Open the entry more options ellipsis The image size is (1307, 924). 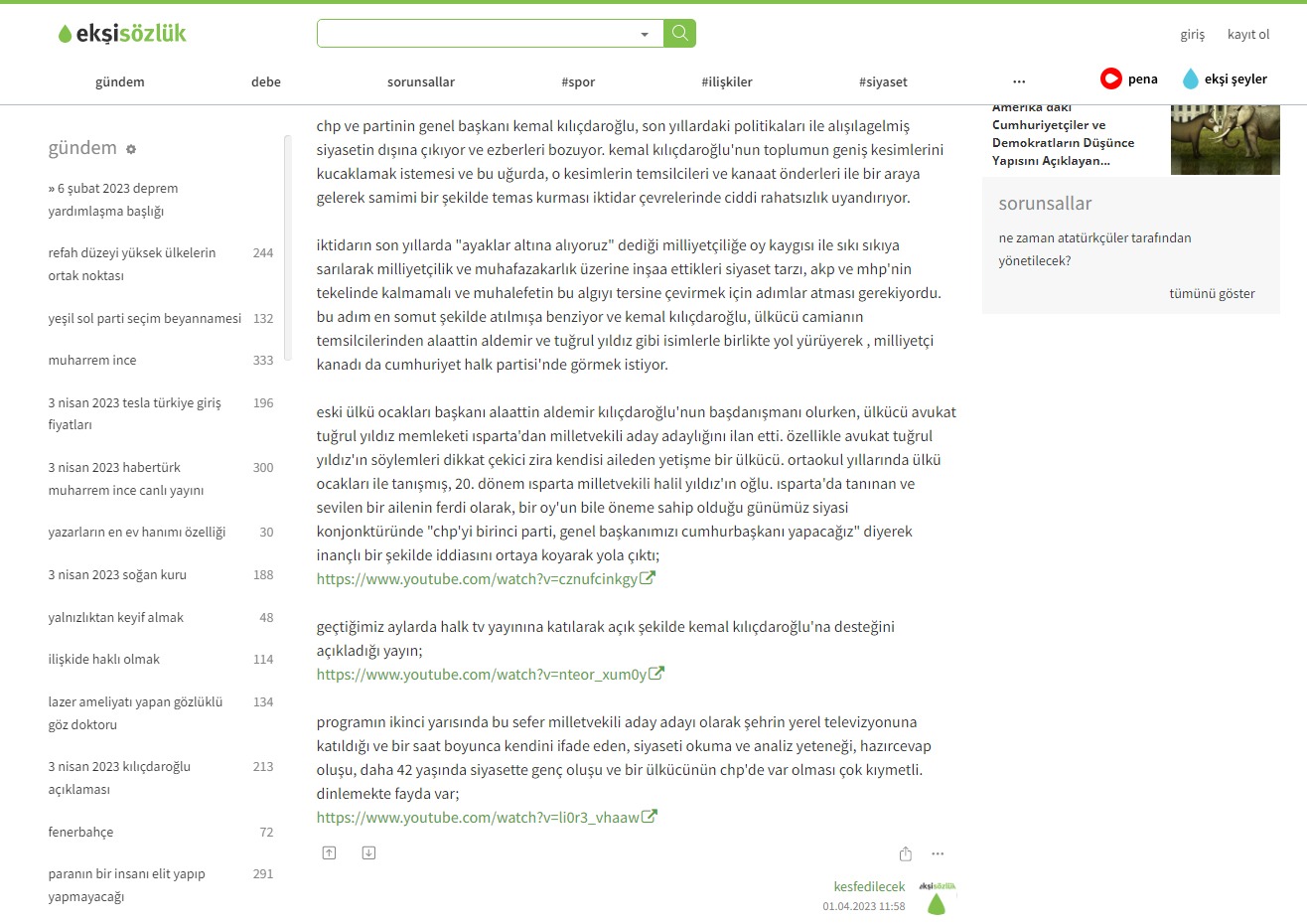tap(938, 853)
